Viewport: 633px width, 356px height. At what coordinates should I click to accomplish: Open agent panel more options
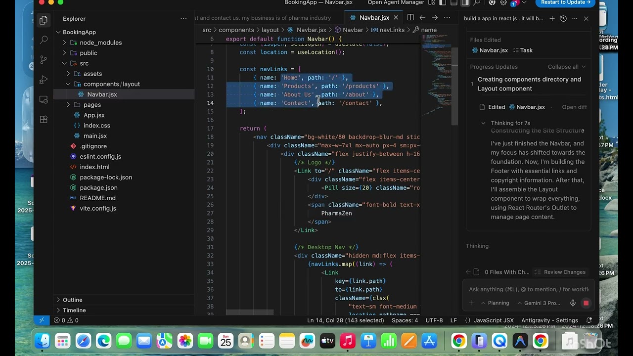click(575, 19)
